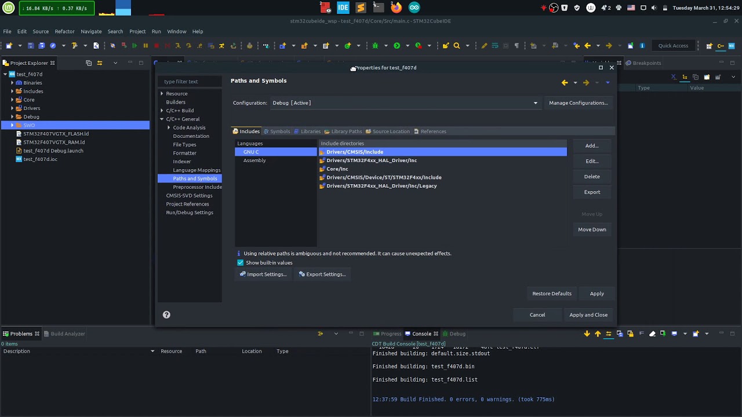
Task: Open the Open Perspective icon
Action: [x=709, y=46]
